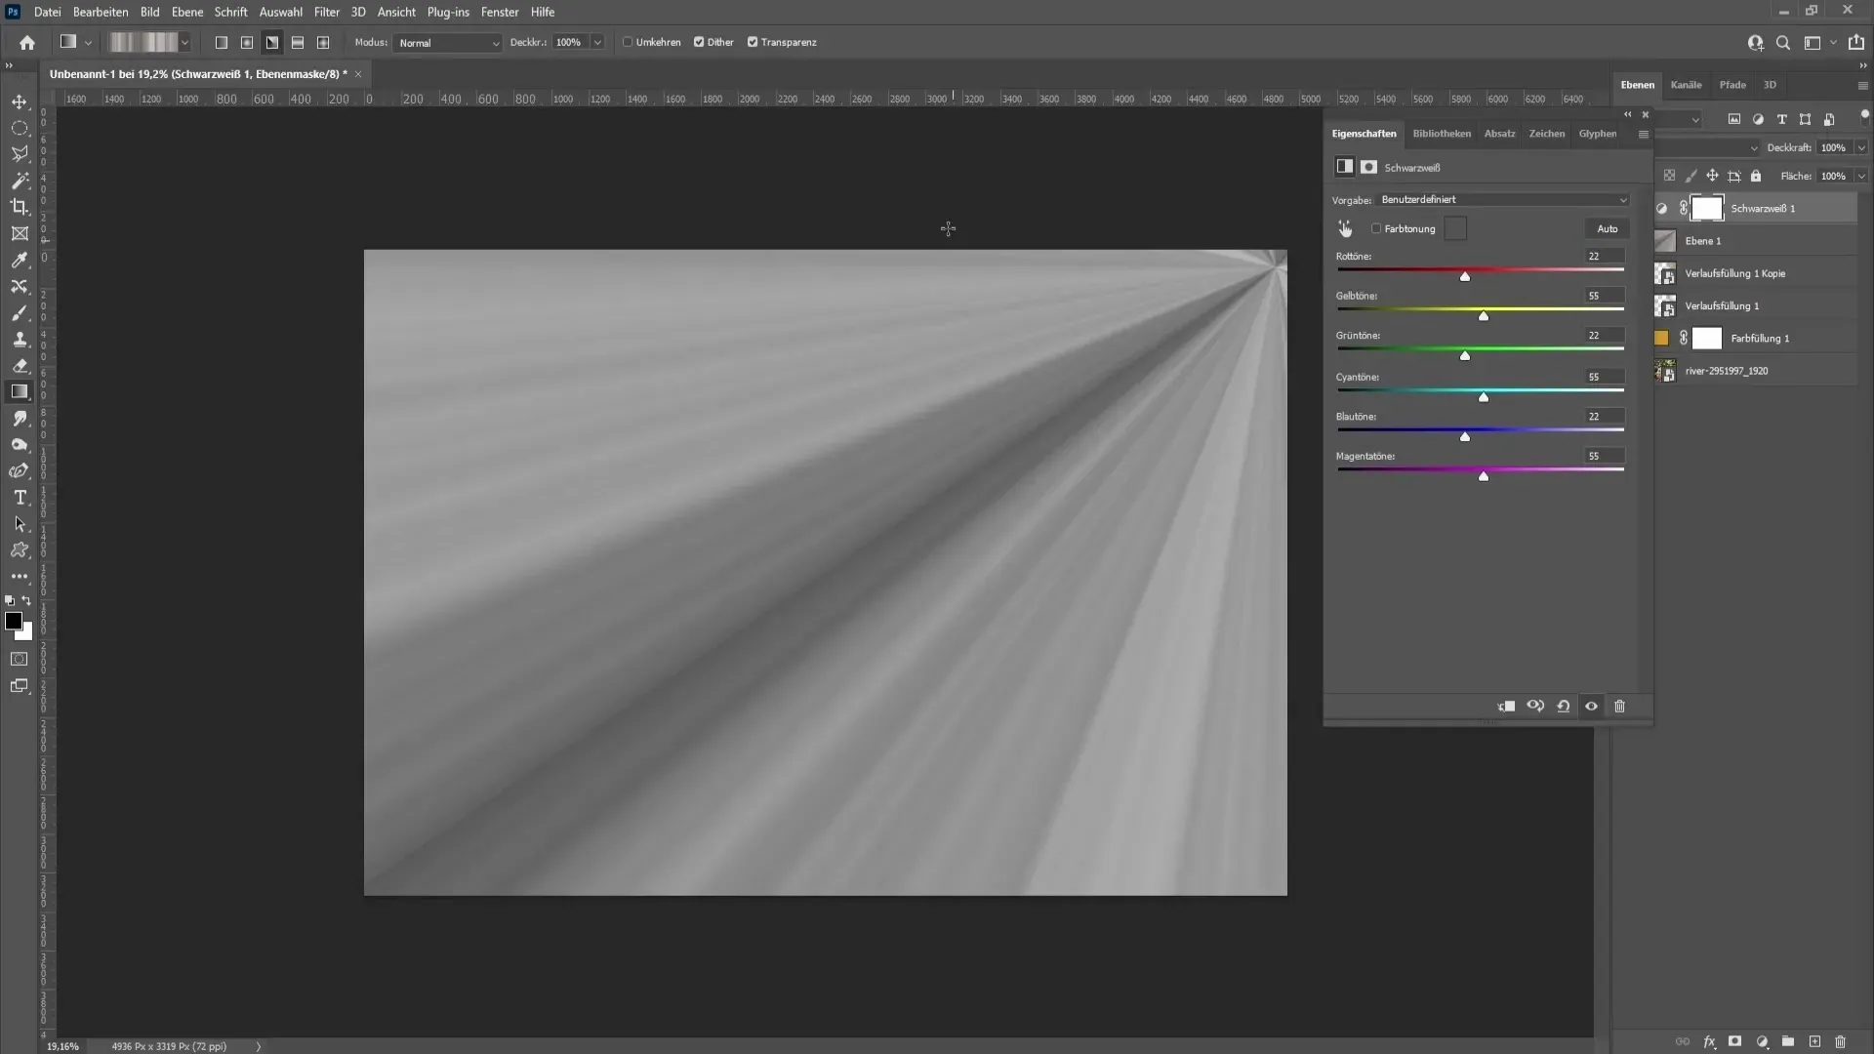The image size is (1874, 1054).
Task: Open the Vorgabe preset dropdown
Action: coord(1503,199)
